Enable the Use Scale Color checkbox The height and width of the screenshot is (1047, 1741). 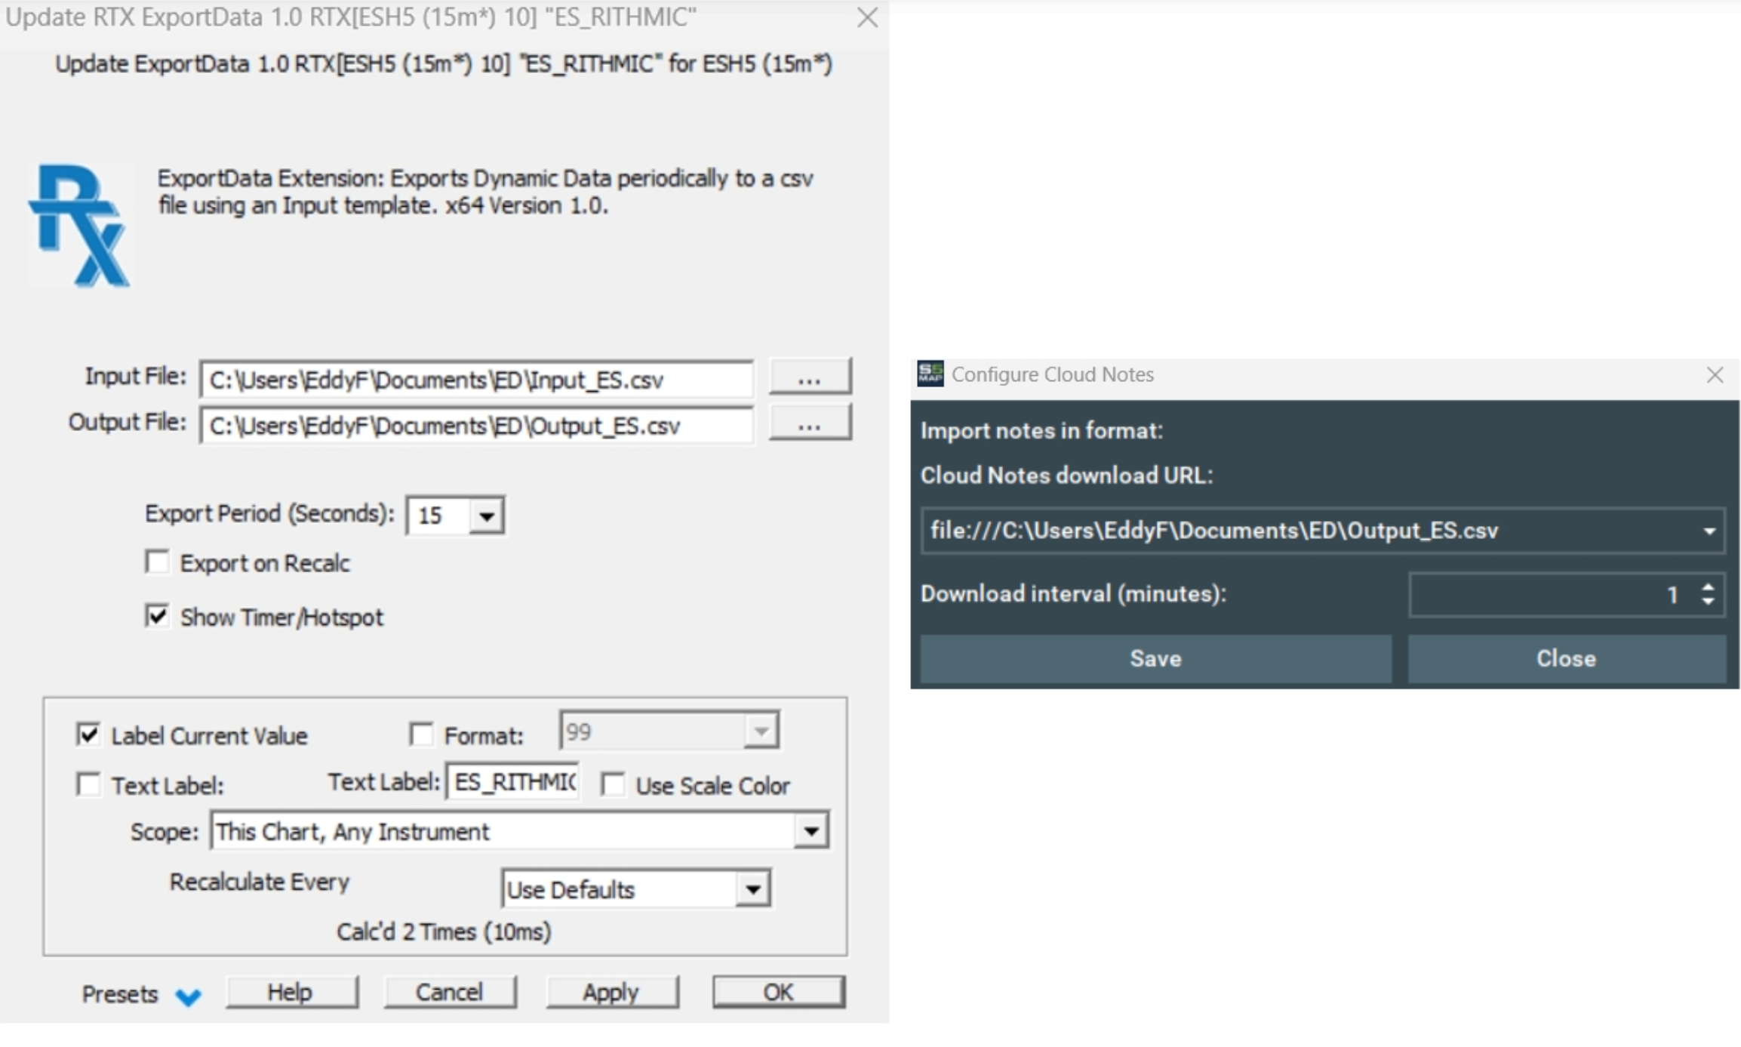613,785
